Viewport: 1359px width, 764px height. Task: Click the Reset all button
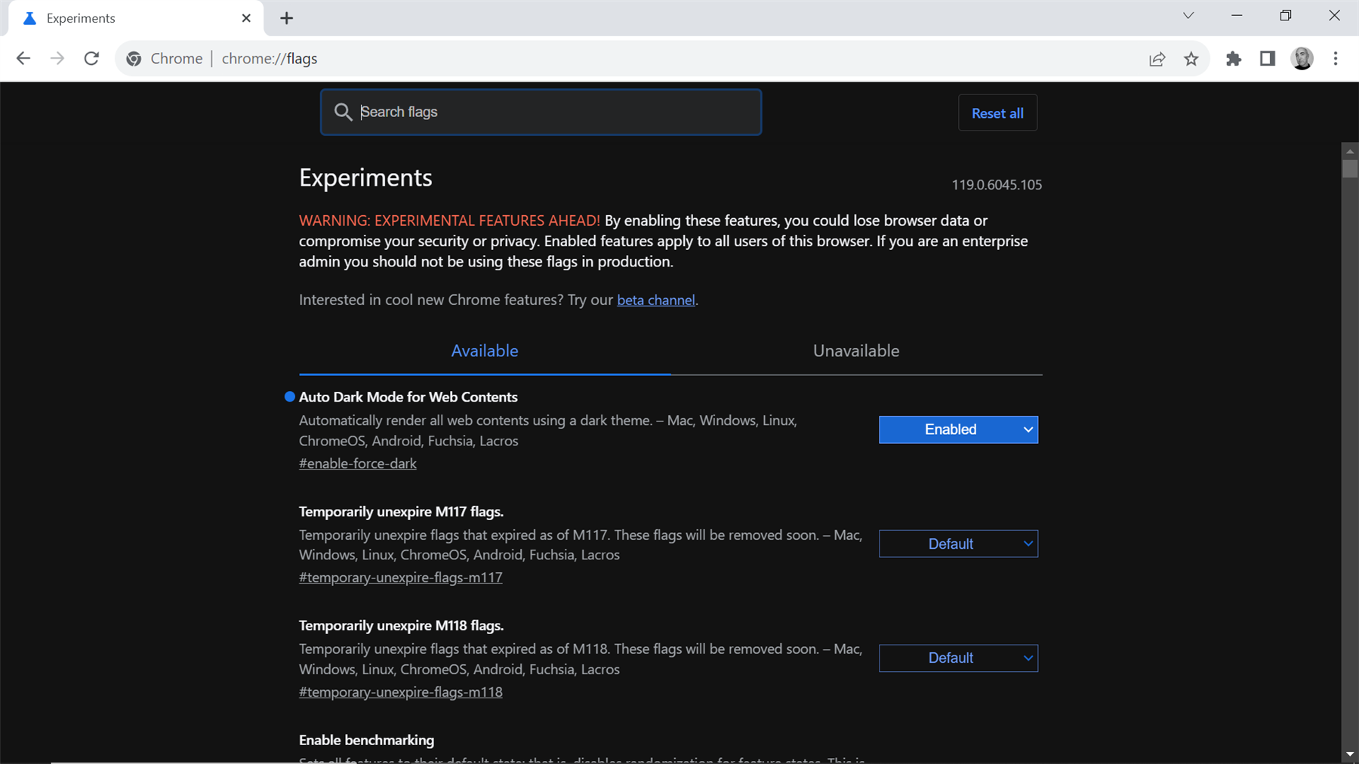coord(997,113)
